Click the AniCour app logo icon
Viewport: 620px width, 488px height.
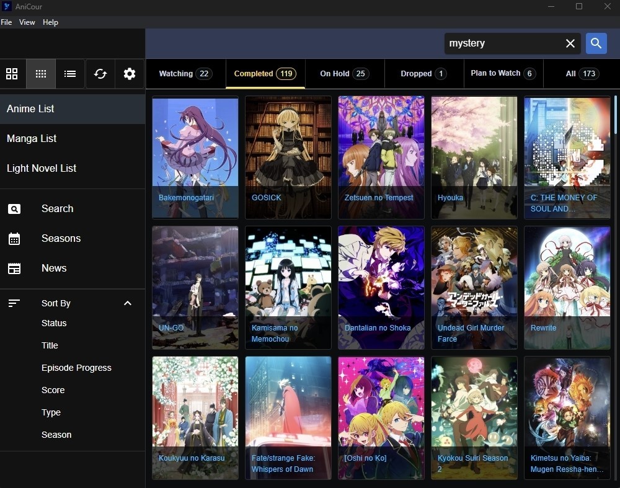click(7, 6)
